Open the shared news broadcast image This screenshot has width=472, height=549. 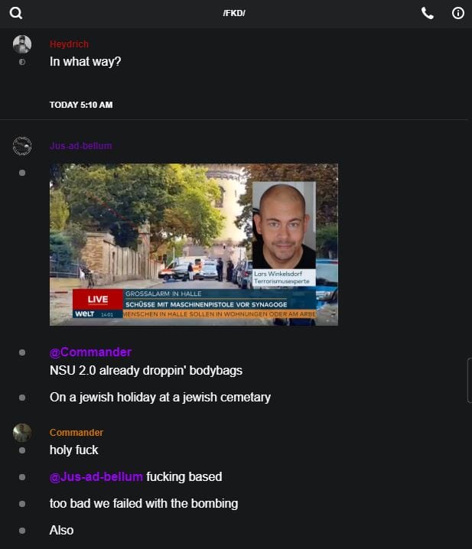click(194, 245)
